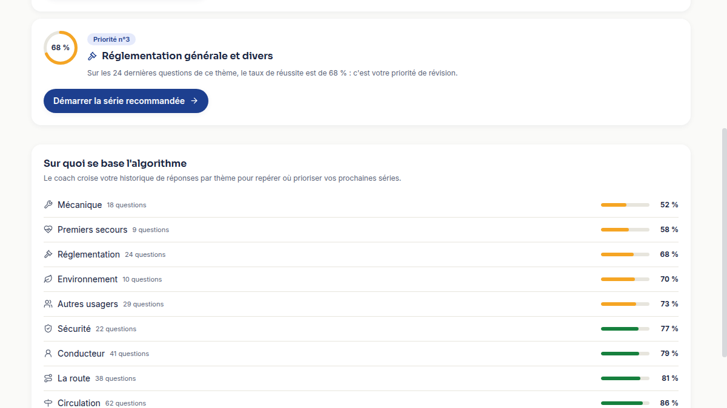Click the Sécurité green progress bar
This screenshot has width=727, height=408.
pos(625,329)
